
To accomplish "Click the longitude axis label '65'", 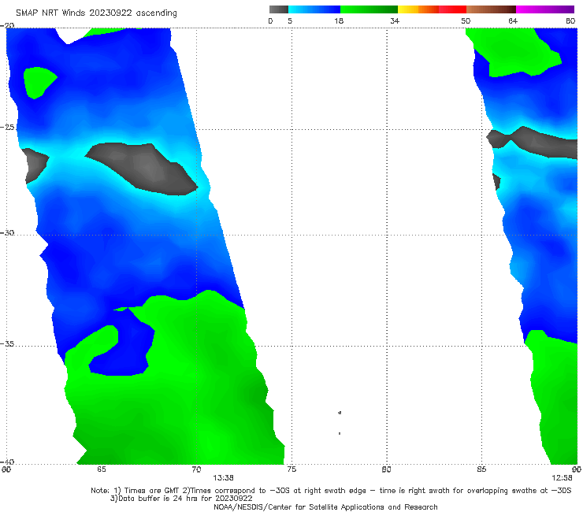I will 101,469.
